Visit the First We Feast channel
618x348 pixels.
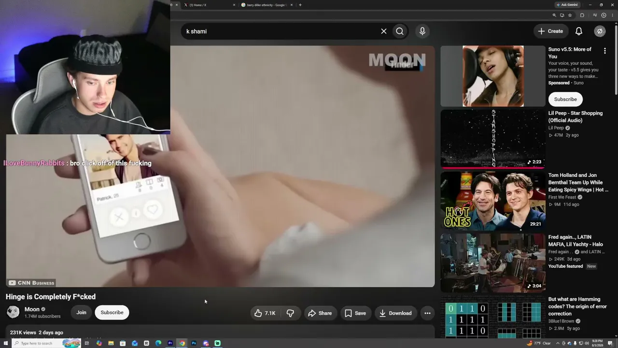[x=562, y=197]
